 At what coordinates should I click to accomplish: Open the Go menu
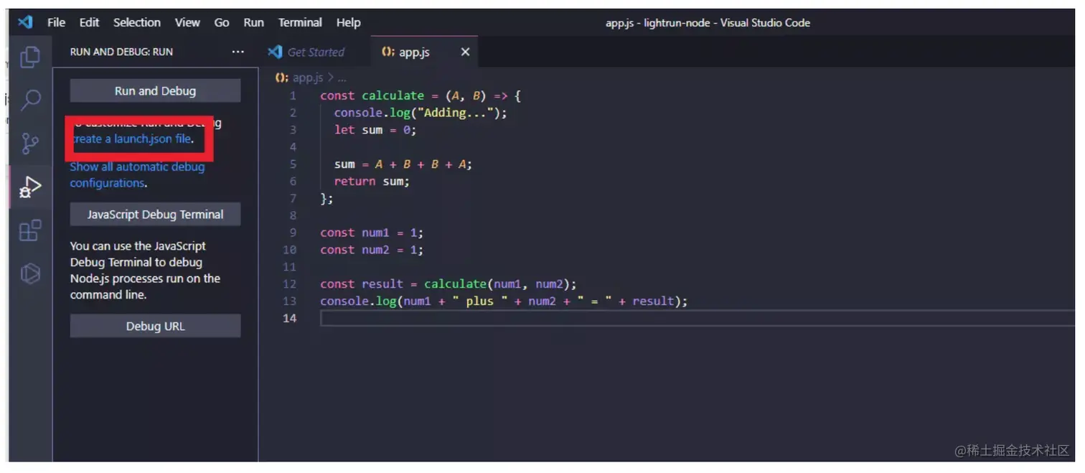click(x=222, y=22)
